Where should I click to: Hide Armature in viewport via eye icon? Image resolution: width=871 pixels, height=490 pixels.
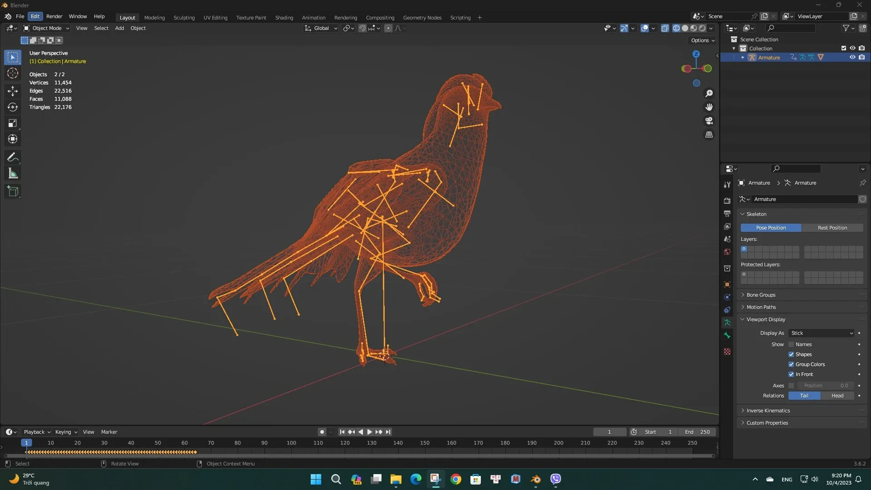tap(852, 57)
